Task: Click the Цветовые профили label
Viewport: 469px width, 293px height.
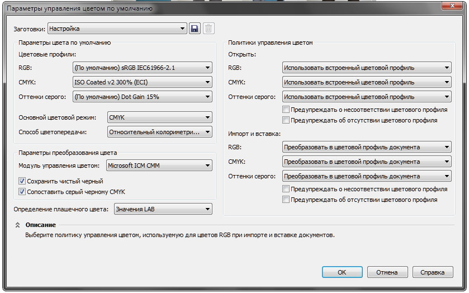Action: click(x=48, y=54)
